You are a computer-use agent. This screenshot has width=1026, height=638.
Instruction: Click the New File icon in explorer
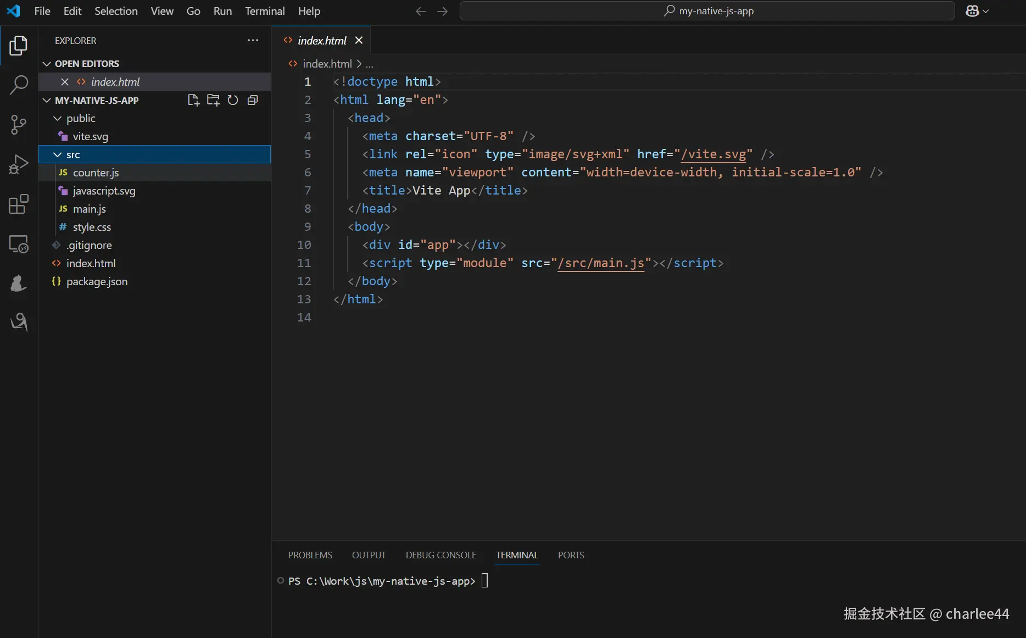click(193, 100)
